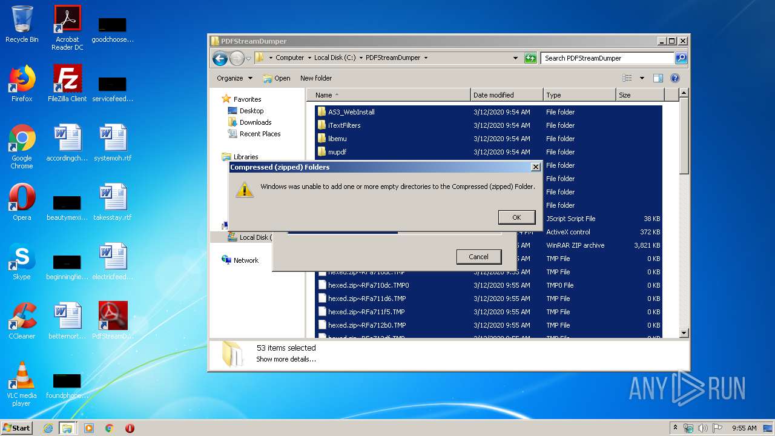
Task: Launch Firefox from desktop
Action: click(22, 84)
